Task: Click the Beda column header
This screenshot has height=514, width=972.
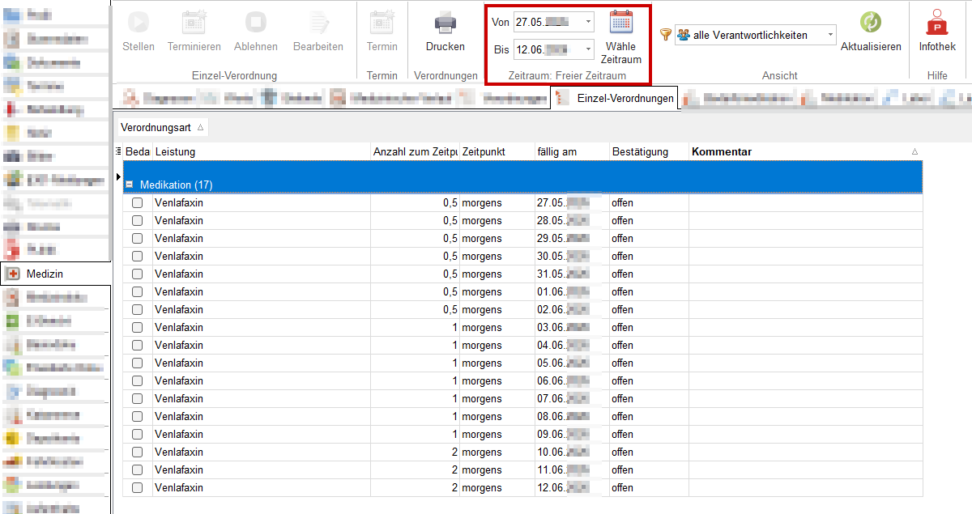Action: [x=138, y=151]
